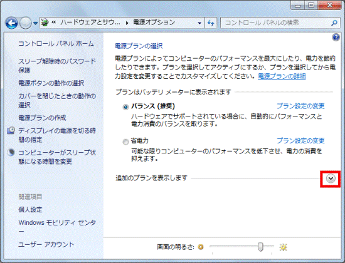Expand 追加のプランを表示します chevron

pos(331,178)
